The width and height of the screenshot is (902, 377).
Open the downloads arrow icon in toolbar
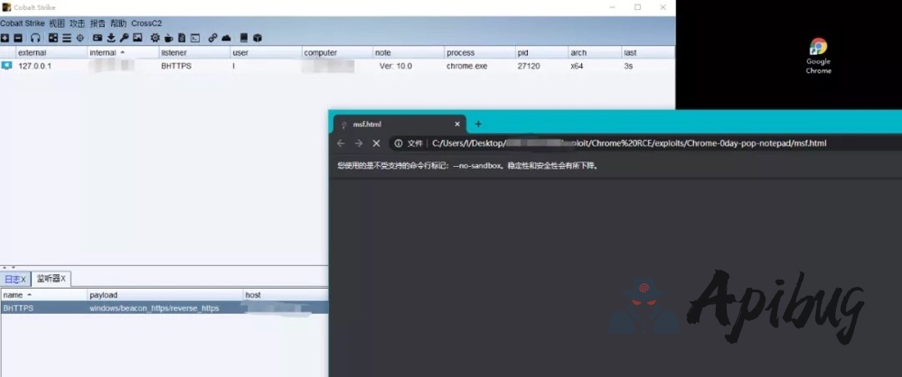110,38
